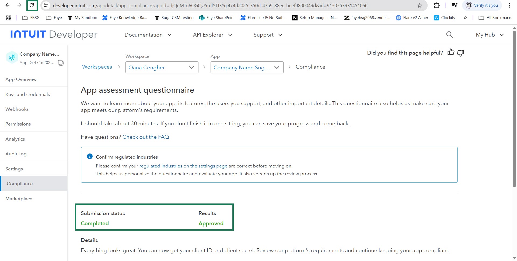This screenshot has height=261, width=517.
Task: Expand the Workspace dropdown Oana Cengher
Action: click(162, 67)
